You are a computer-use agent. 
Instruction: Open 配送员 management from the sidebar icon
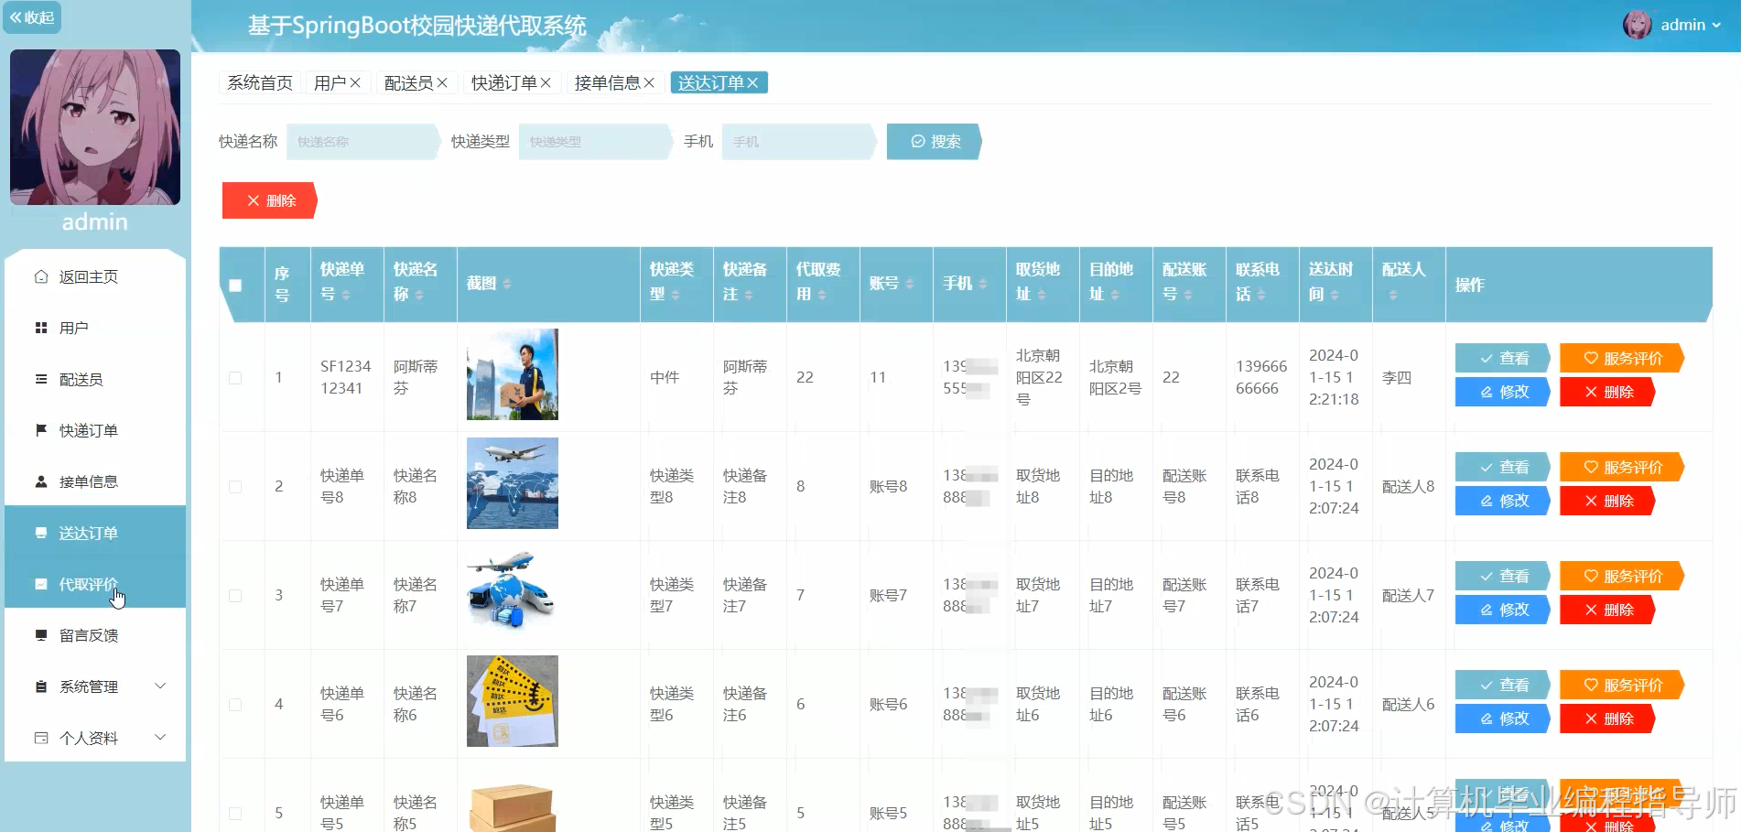point(40,378)
